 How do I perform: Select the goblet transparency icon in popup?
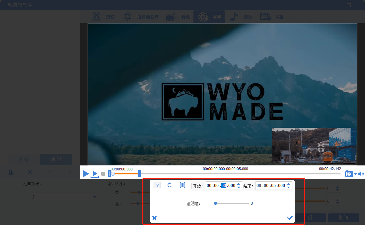[x=157, y=185]
